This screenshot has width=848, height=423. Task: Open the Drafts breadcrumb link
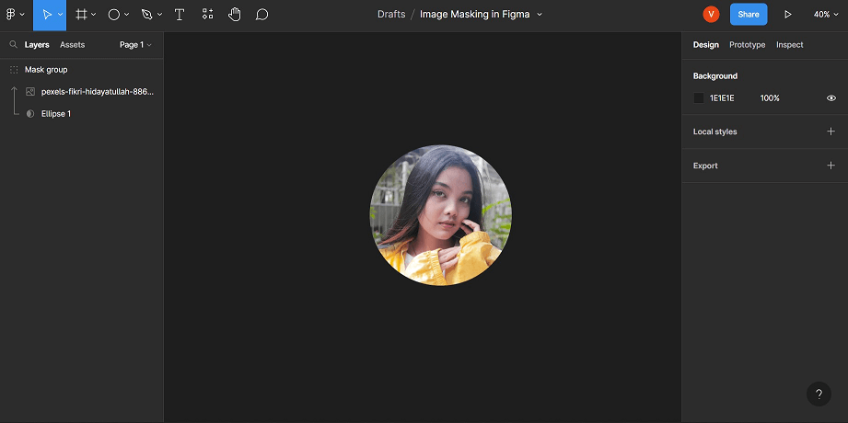(x=391, y=15)
